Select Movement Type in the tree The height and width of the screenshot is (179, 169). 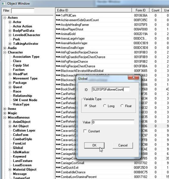pyautogui.click(x=25, y=78)
